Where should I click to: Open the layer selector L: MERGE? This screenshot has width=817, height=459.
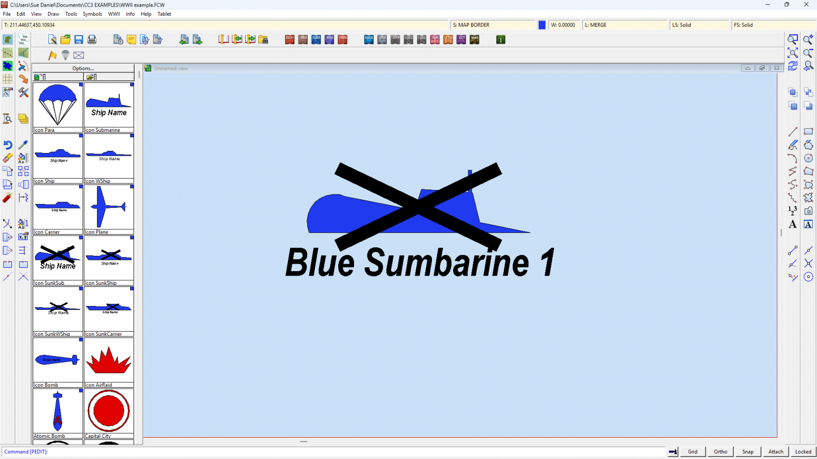pyautogui.click(x=625, y=25)
